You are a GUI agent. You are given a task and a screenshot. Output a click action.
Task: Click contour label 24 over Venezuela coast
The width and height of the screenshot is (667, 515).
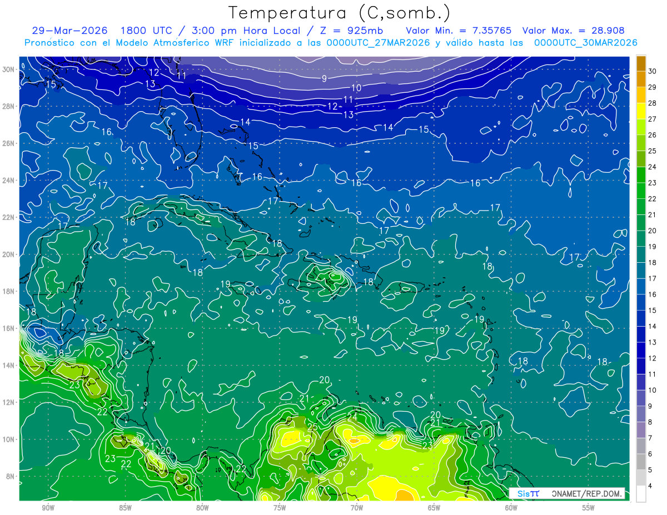(352, 417)
